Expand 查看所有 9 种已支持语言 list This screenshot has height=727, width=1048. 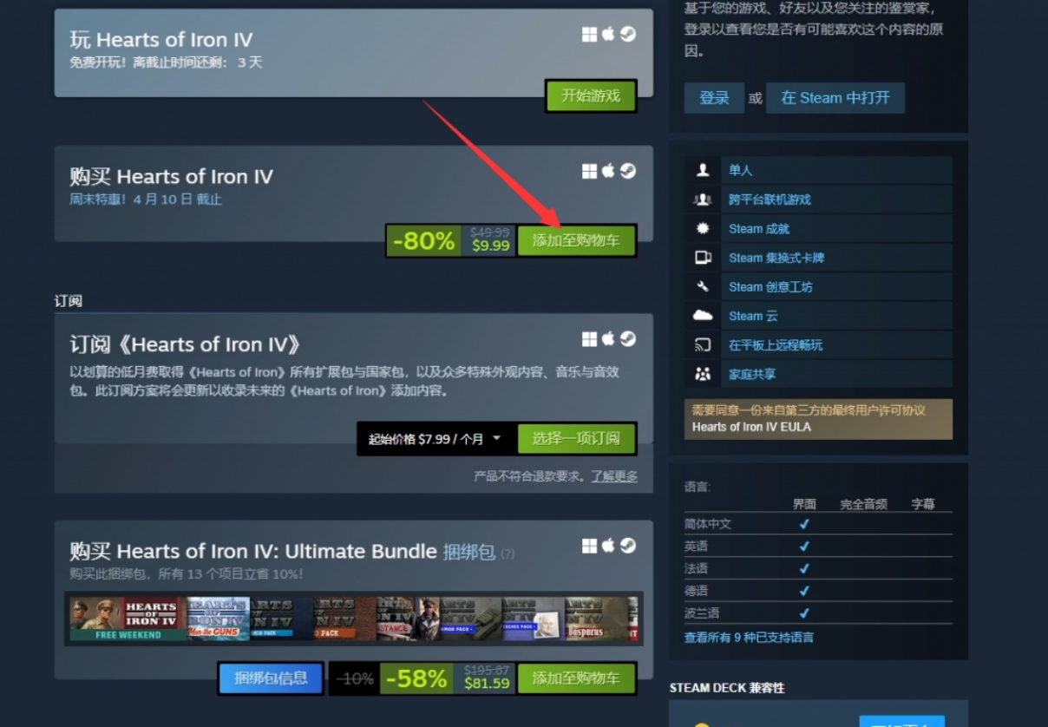pos(749,638)
